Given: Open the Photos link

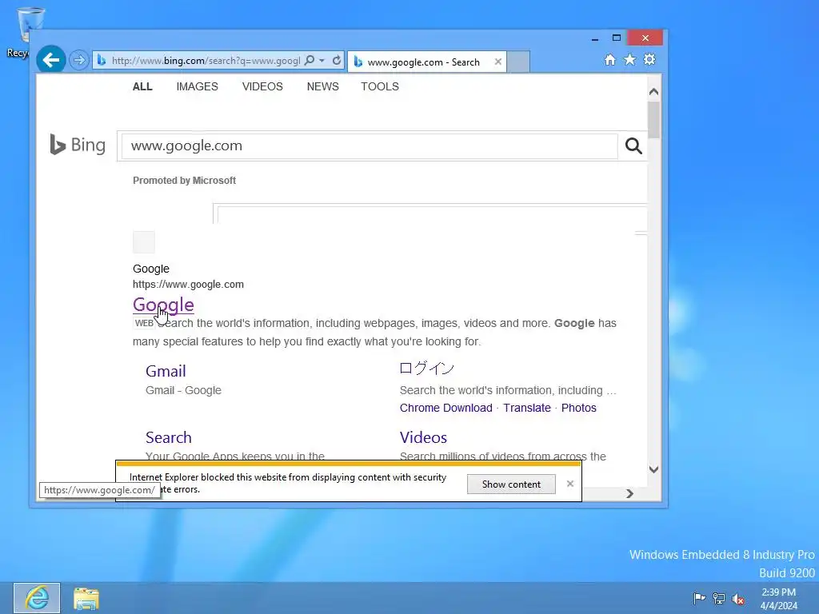Looking at the screenshot, I should [x=579, y=408].
